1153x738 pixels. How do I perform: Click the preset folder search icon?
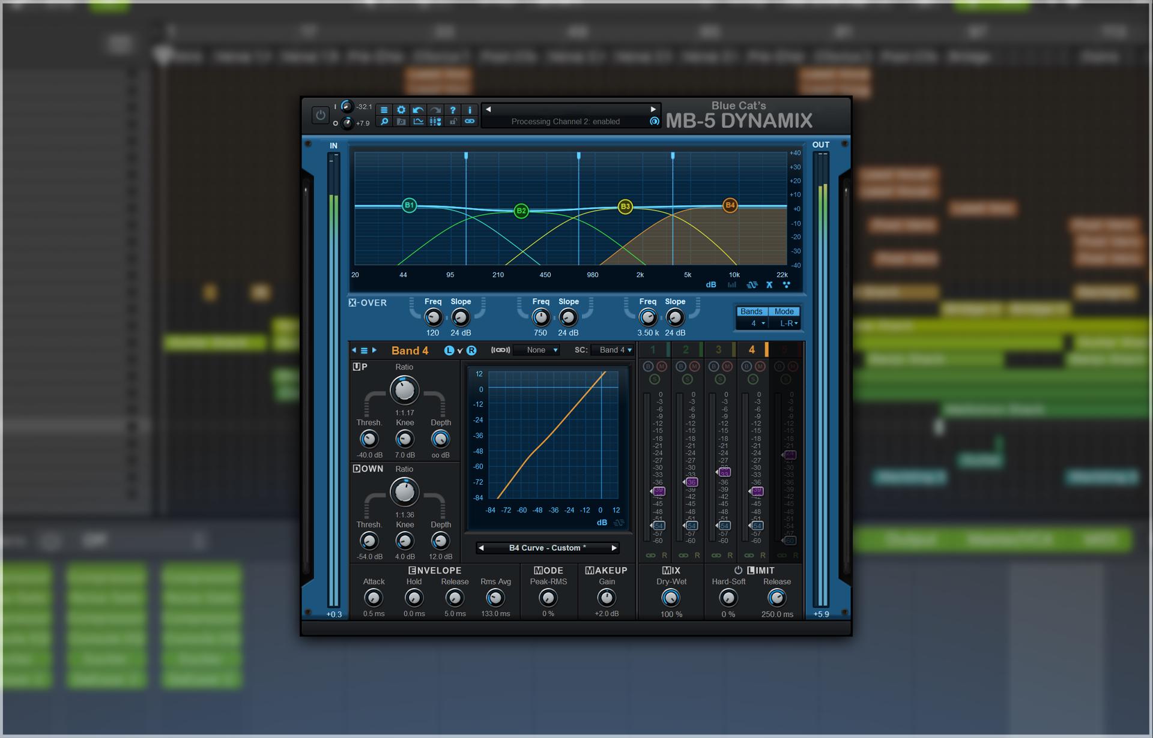[x=401, y=122]
